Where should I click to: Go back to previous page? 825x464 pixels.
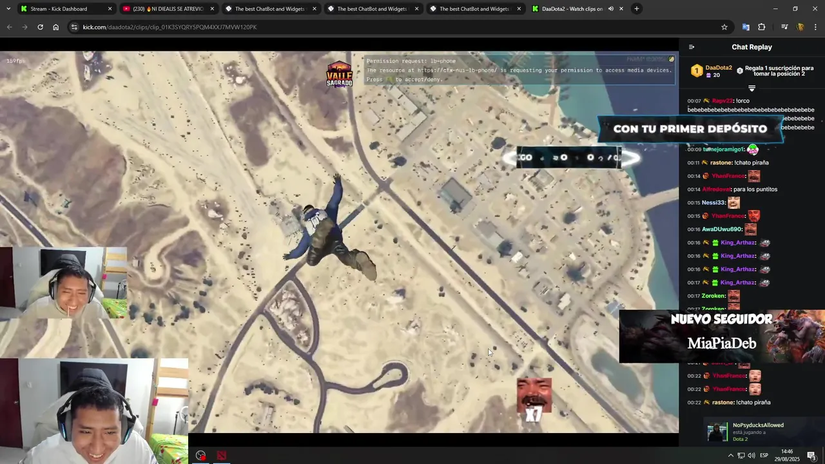pos(9,27)
